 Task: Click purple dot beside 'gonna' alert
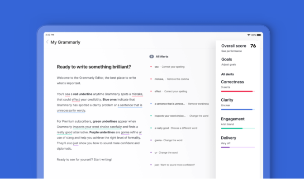[151, 140]
